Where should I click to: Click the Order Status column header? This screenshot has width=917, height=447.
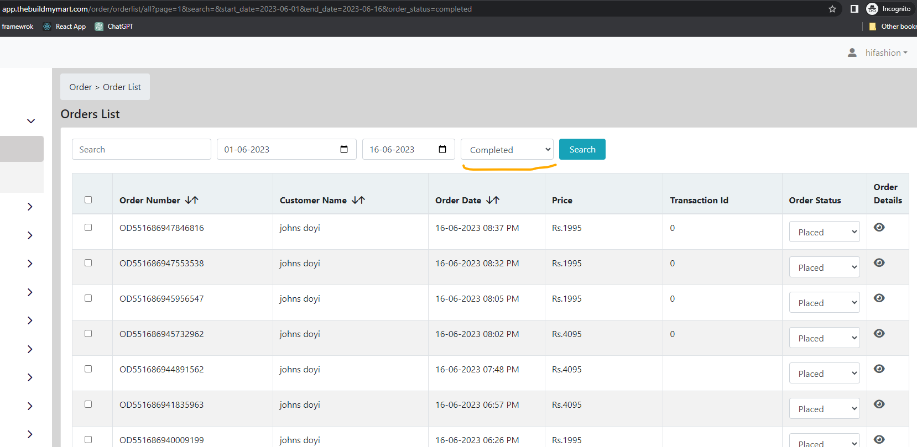(815, 200)
